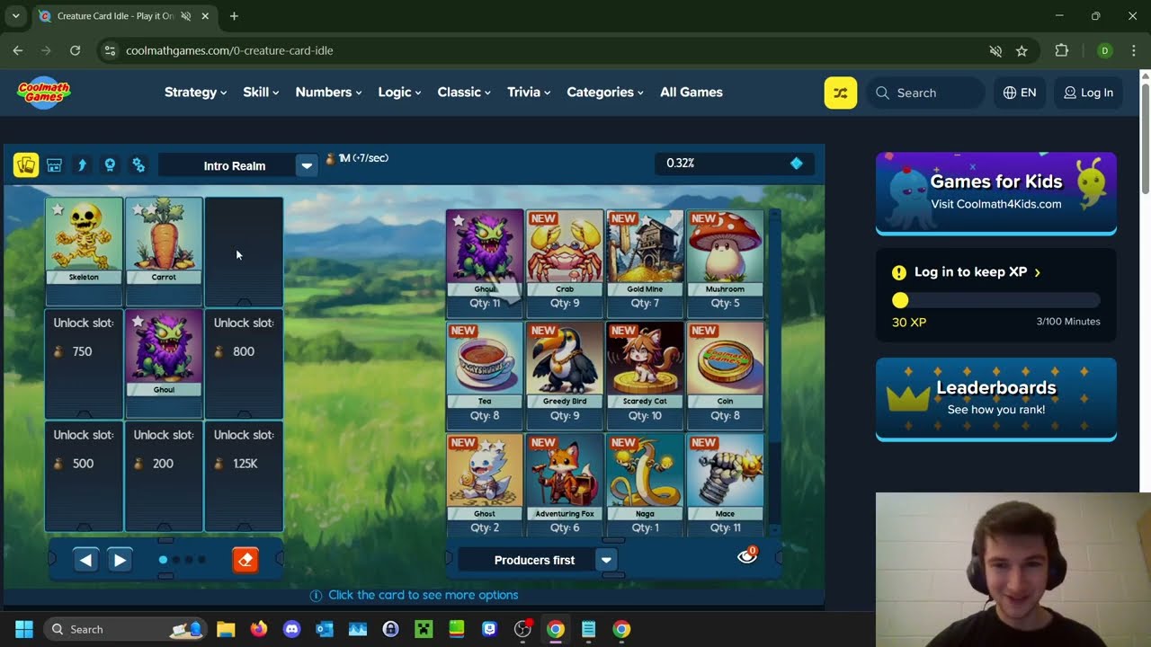Select the Adventuring Fox card
This screenshot has height=647, width=1151.
[565, 485]
